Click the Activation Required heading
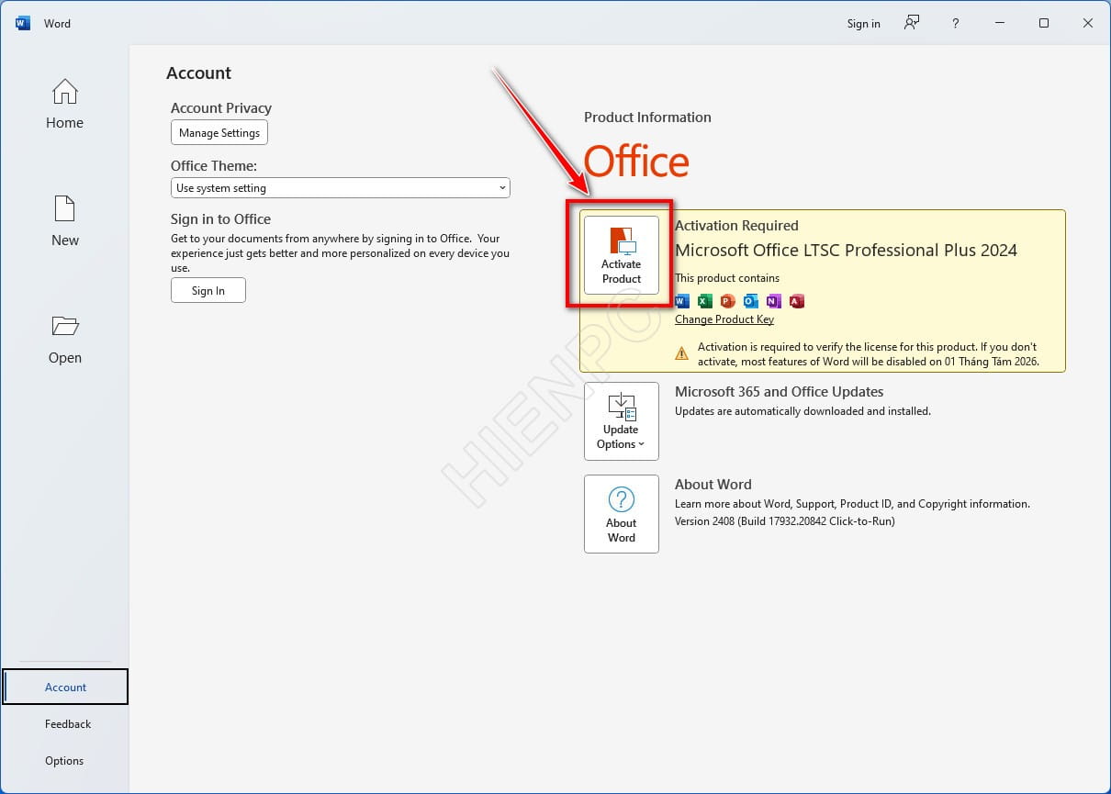 click(x=736, y=225)
